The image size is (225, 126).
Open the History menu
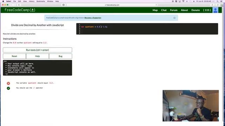coord(32,1)
